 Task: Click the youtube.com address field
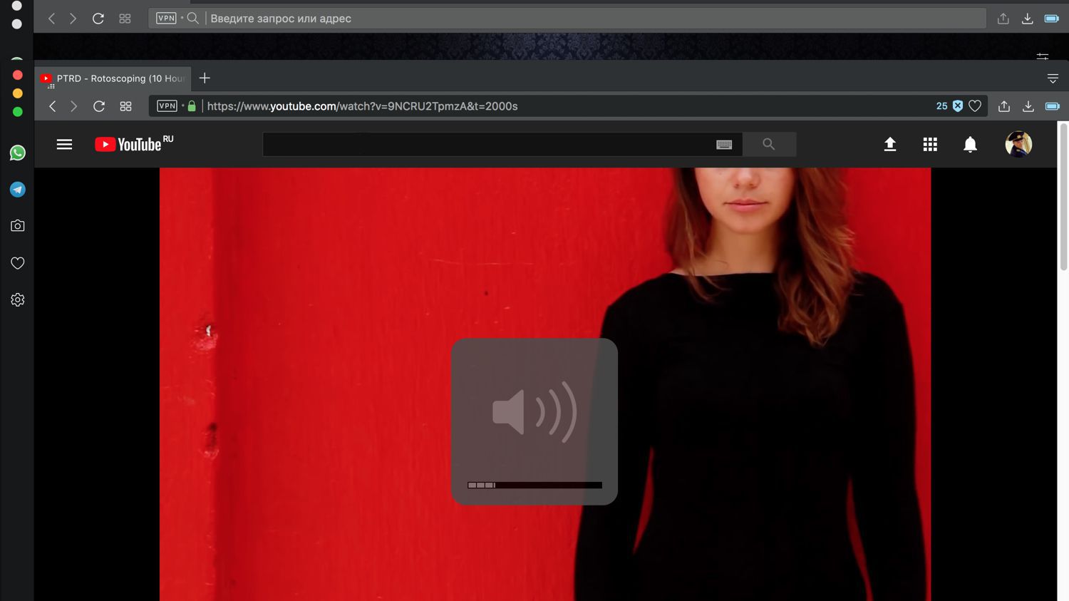click(x=567, y=106)
